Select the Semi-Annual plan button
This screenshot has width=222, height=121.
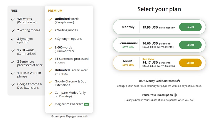click(x=190, y=45)
